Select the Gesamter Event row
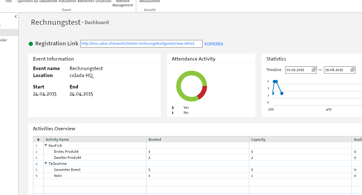 [198, 170]
